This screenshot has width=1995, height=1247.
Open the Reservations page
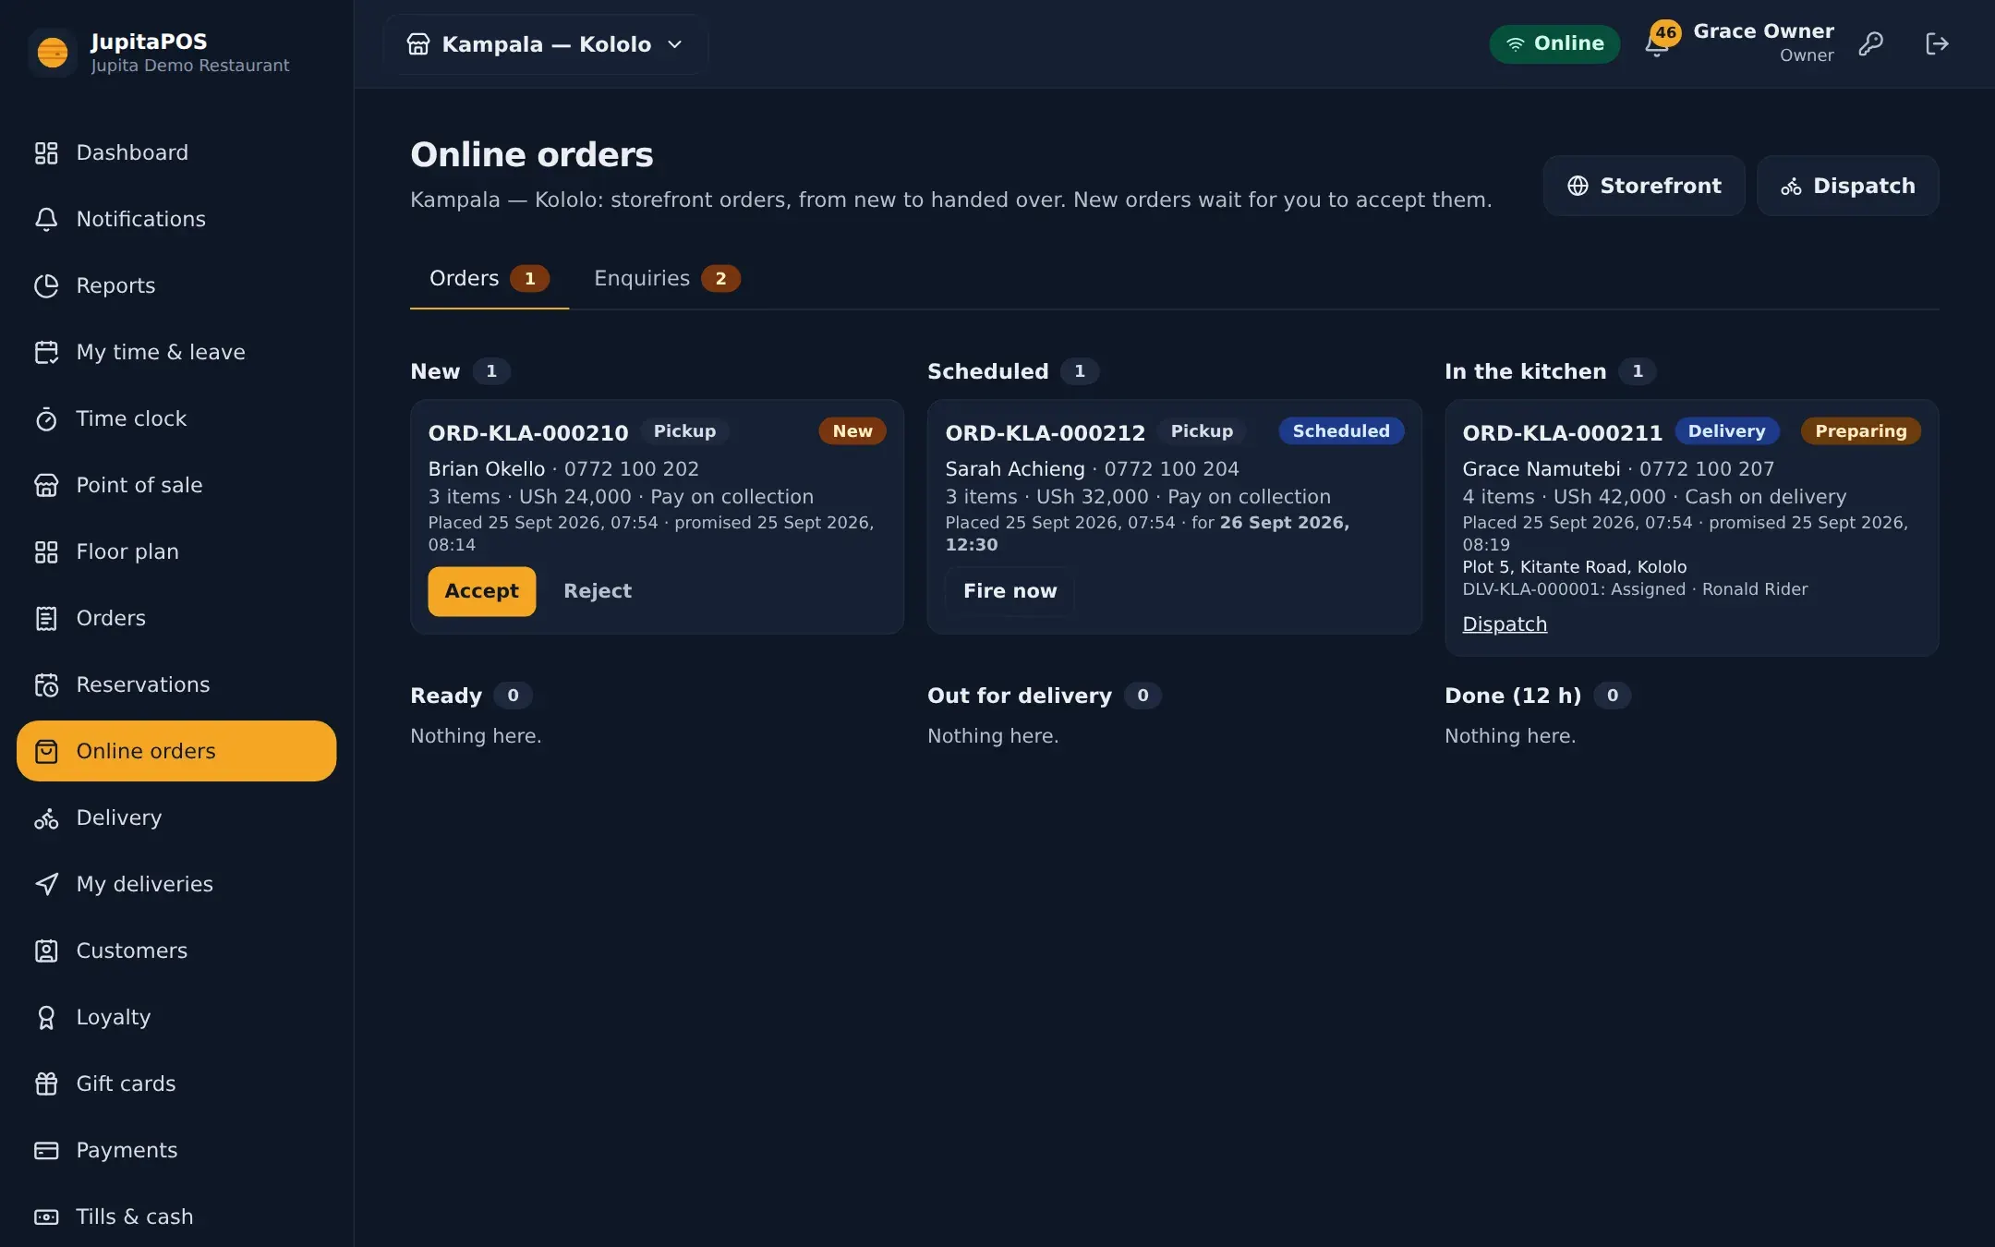(176, 684)
